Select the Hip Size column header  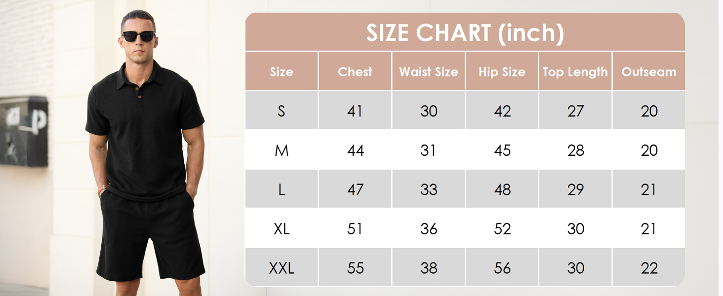[x=502, y=72]
